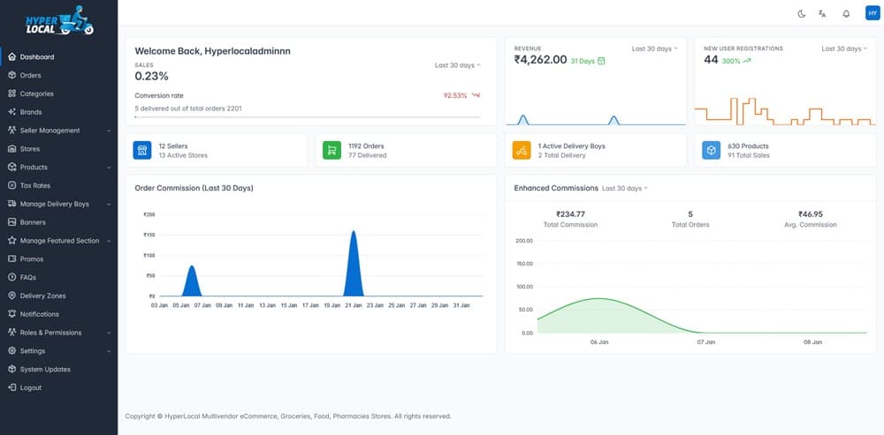
Task: Click the HY user avatar
Action: 872,13
